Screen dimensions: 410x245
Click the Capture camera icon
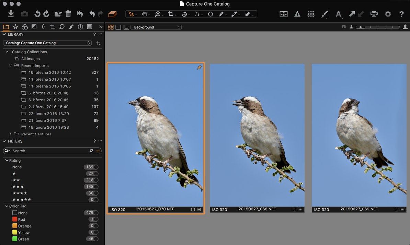pyautogui.click(x=25, y=14)
